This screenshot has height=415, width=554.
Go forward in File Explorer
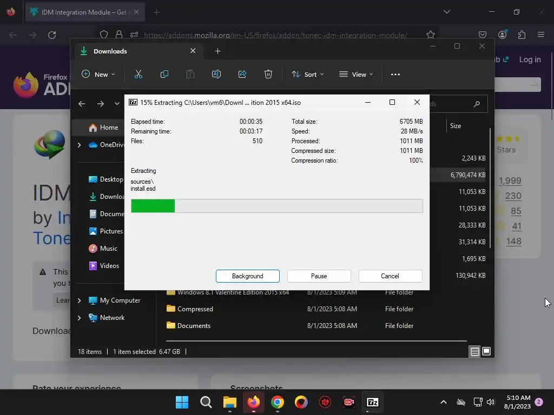(100, 104)
